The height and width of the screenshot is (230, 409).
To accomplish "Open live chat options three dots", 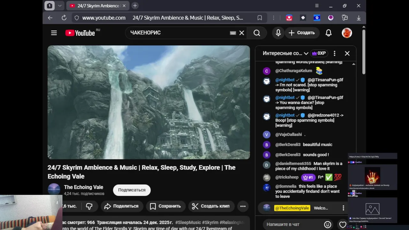I will pyautogui.click(x=334, y=53).
